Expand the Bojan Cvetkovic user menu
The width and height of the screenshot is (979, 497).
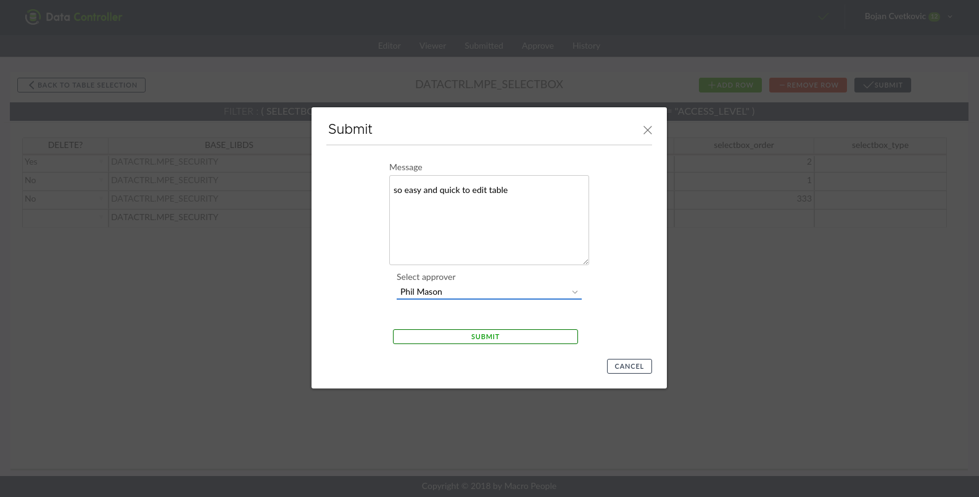coord(950,17)
